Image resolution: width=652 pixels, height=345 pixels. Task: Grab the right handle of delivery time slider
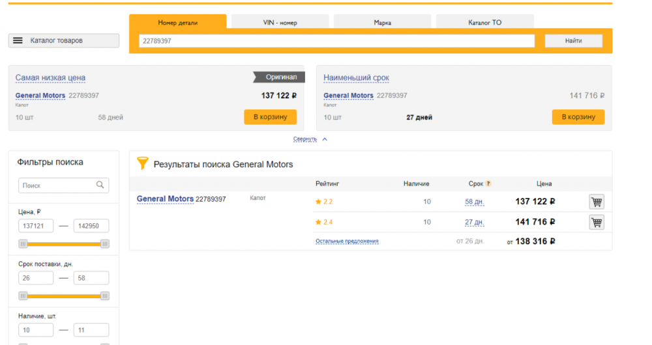[105, 296]
